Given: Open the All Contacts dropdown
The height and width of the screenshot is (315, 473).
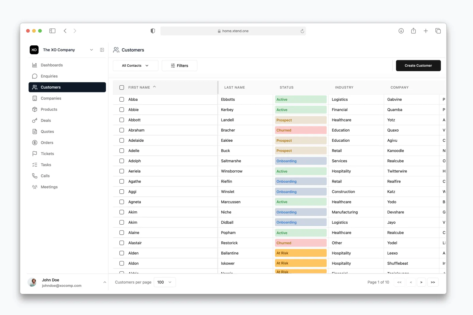Looking at the screenshot, I should (x=135, y=65).
